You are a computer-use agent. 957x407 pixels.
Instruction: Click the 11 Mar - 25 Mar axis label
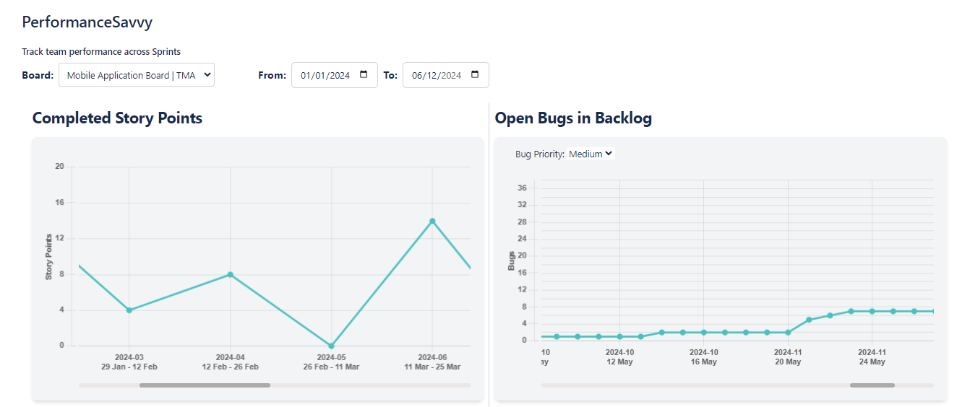[432, 367]
